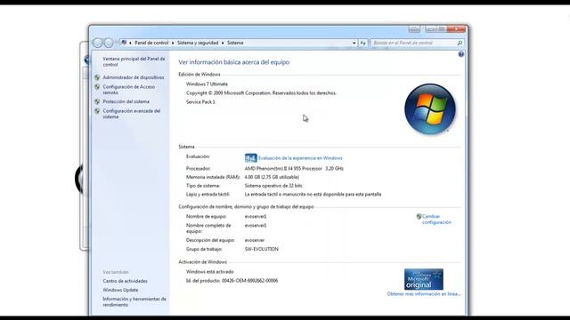Expand the arrow after Panel de control breadcrumb
The image size is (570, 320).
(173, 43)
